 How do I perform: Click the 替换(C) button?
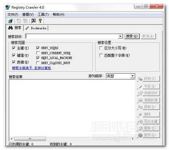148,128
